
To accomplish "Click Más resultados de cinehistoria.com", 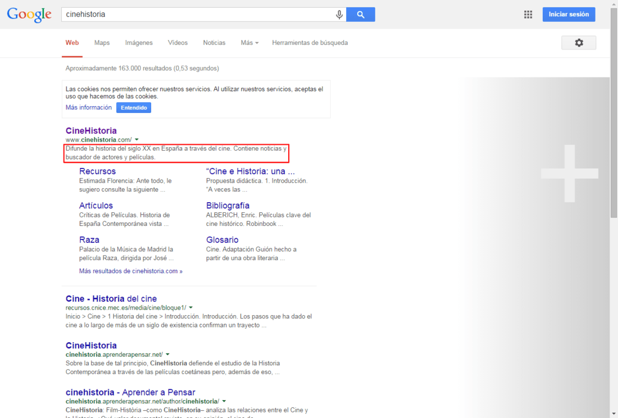I will tap(131, 271).
